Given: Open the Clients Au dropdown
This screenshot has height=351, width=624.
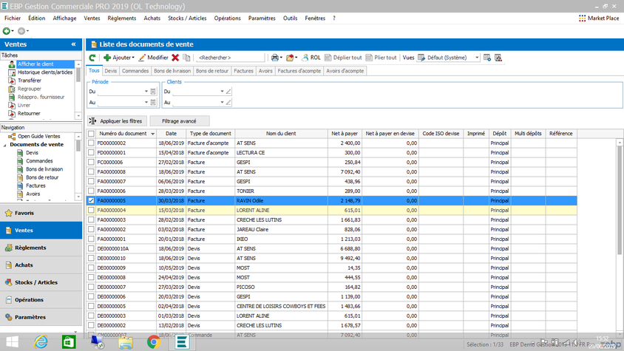Looking at the screenshot, I should coord(222,102).
